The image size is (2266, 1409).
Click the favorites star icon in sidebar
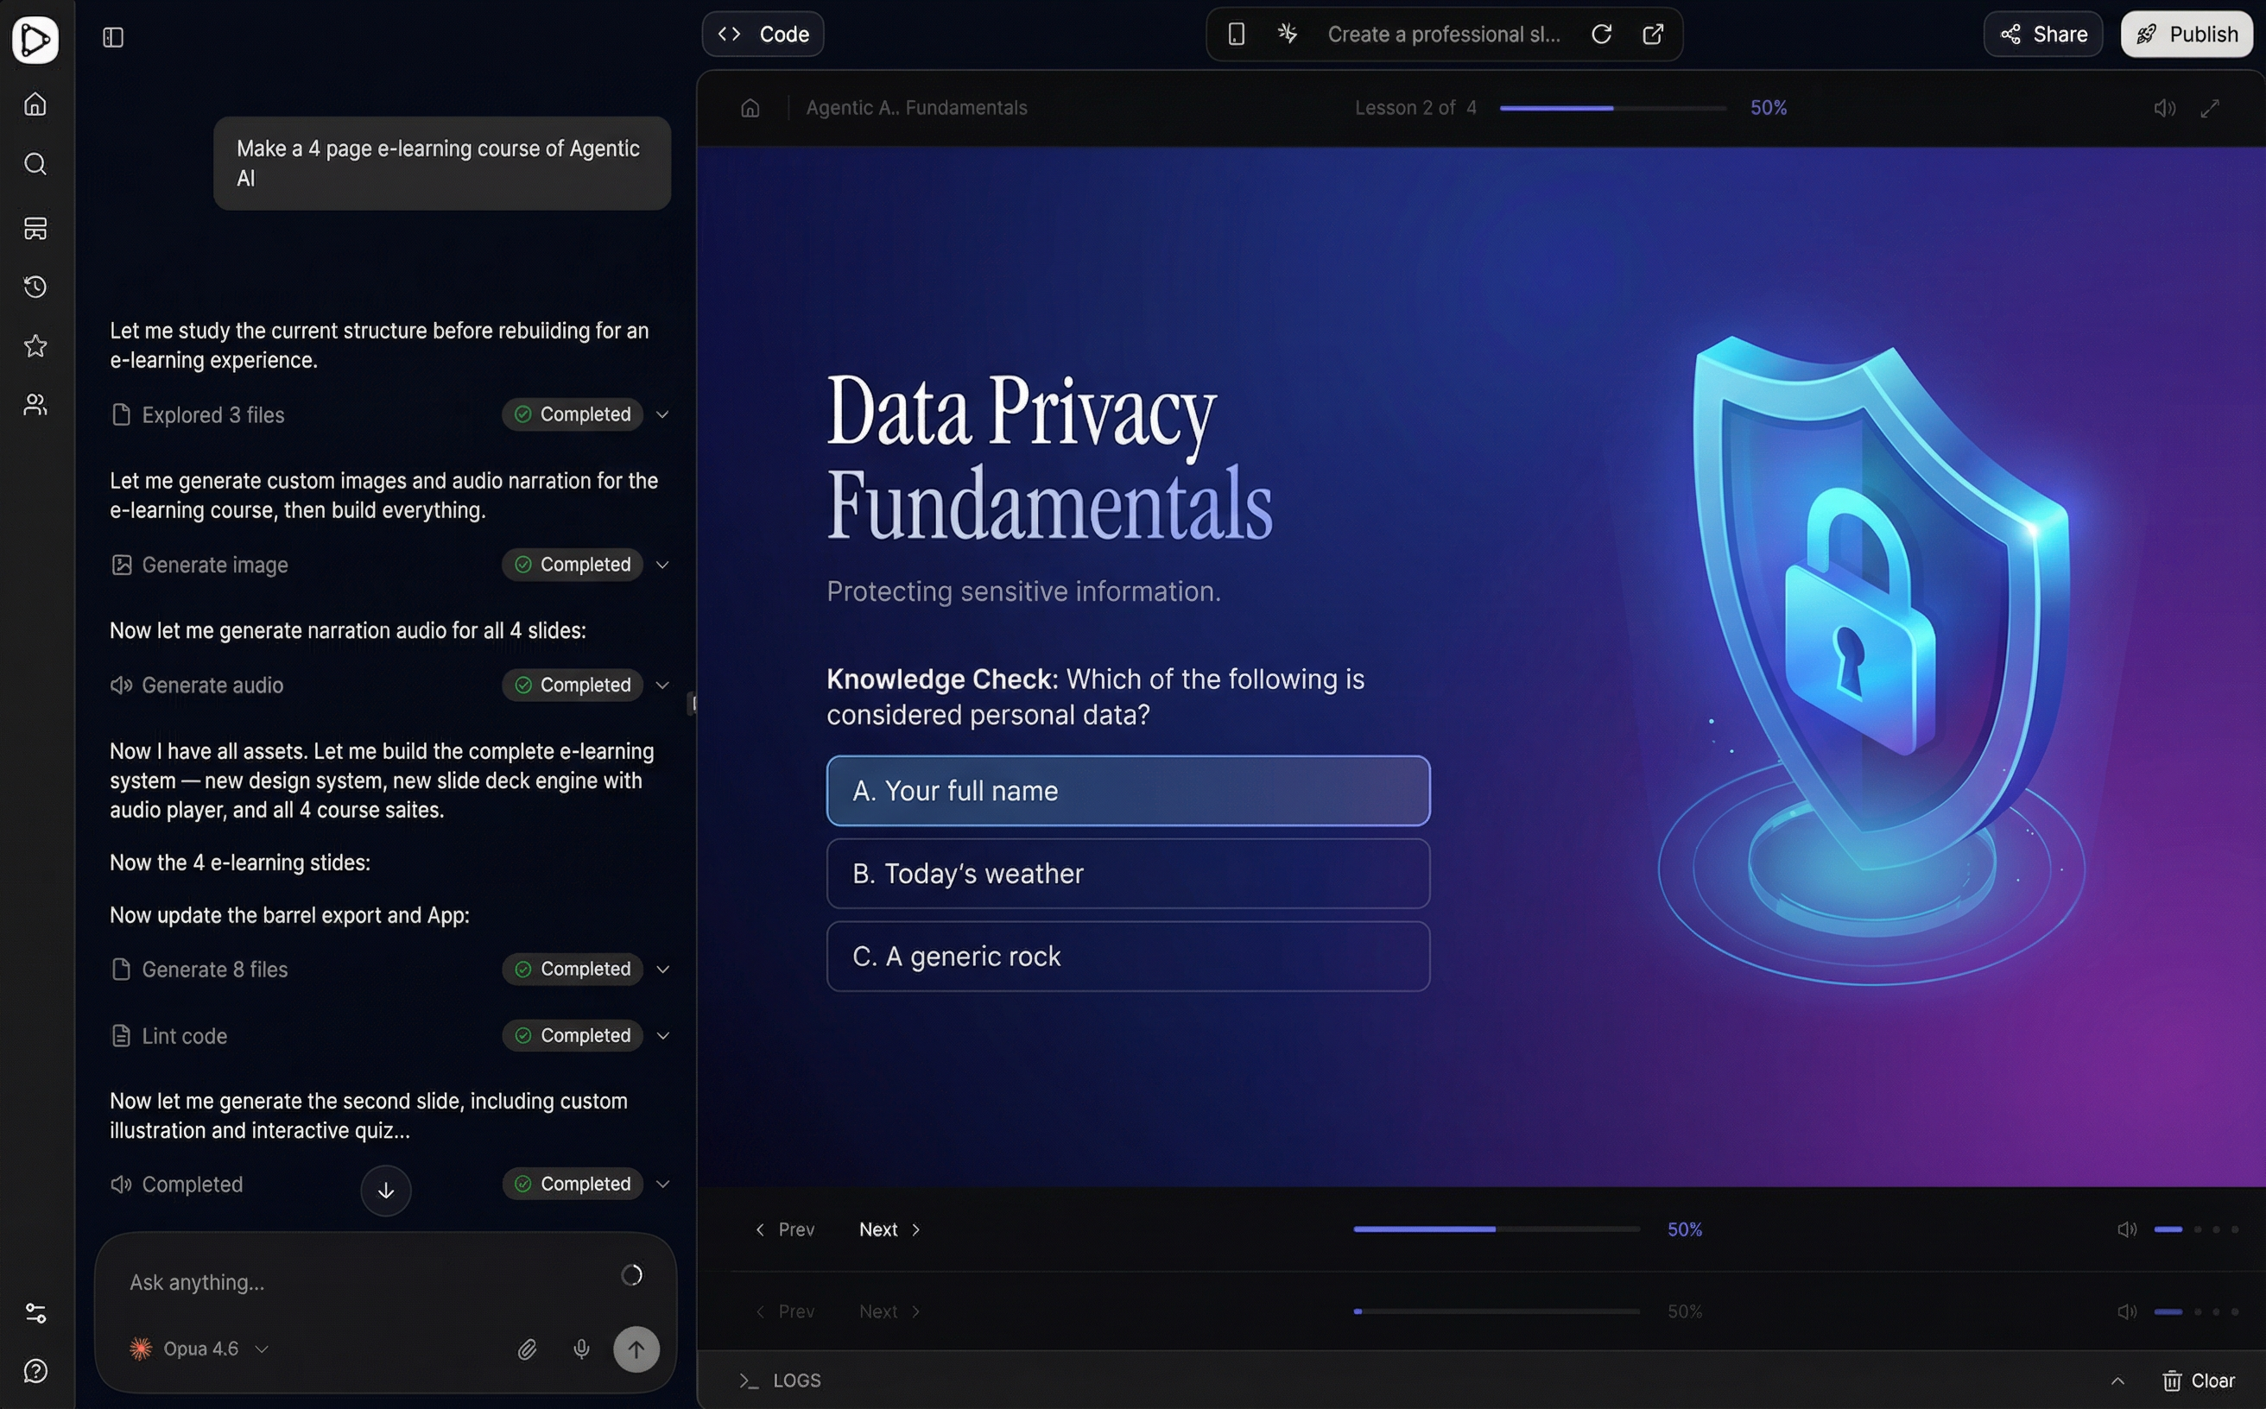35,347
